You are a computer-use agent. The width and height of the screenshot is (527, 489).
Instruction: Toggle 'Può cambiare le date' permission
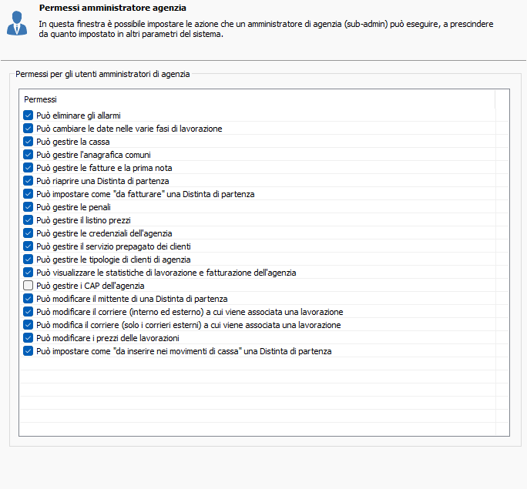(x=29, y=129)
